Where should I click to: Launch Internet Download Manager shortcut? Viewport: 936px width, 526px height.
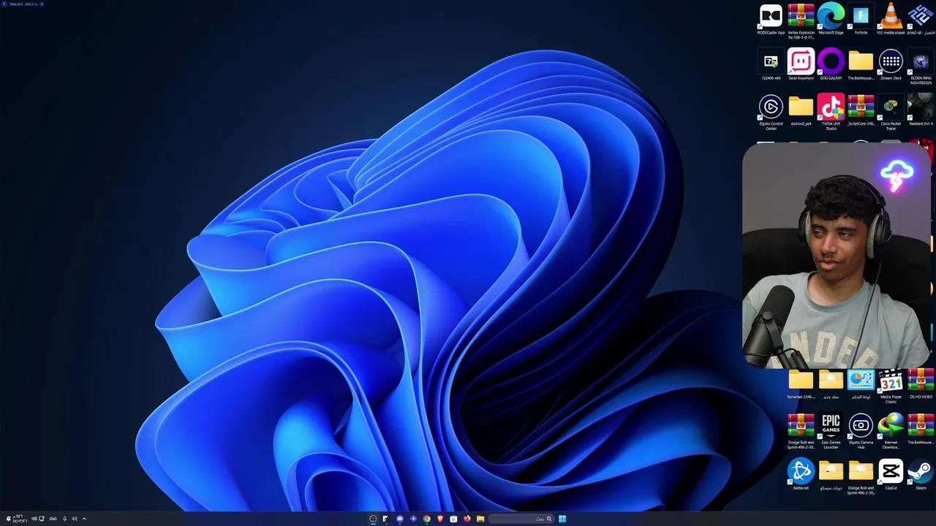(891, 431)
